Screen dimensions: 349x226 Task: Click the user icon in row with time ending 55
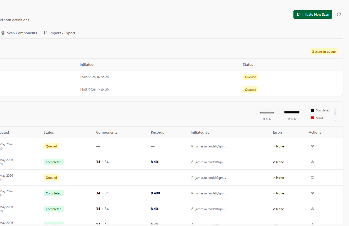coord(192,146)
